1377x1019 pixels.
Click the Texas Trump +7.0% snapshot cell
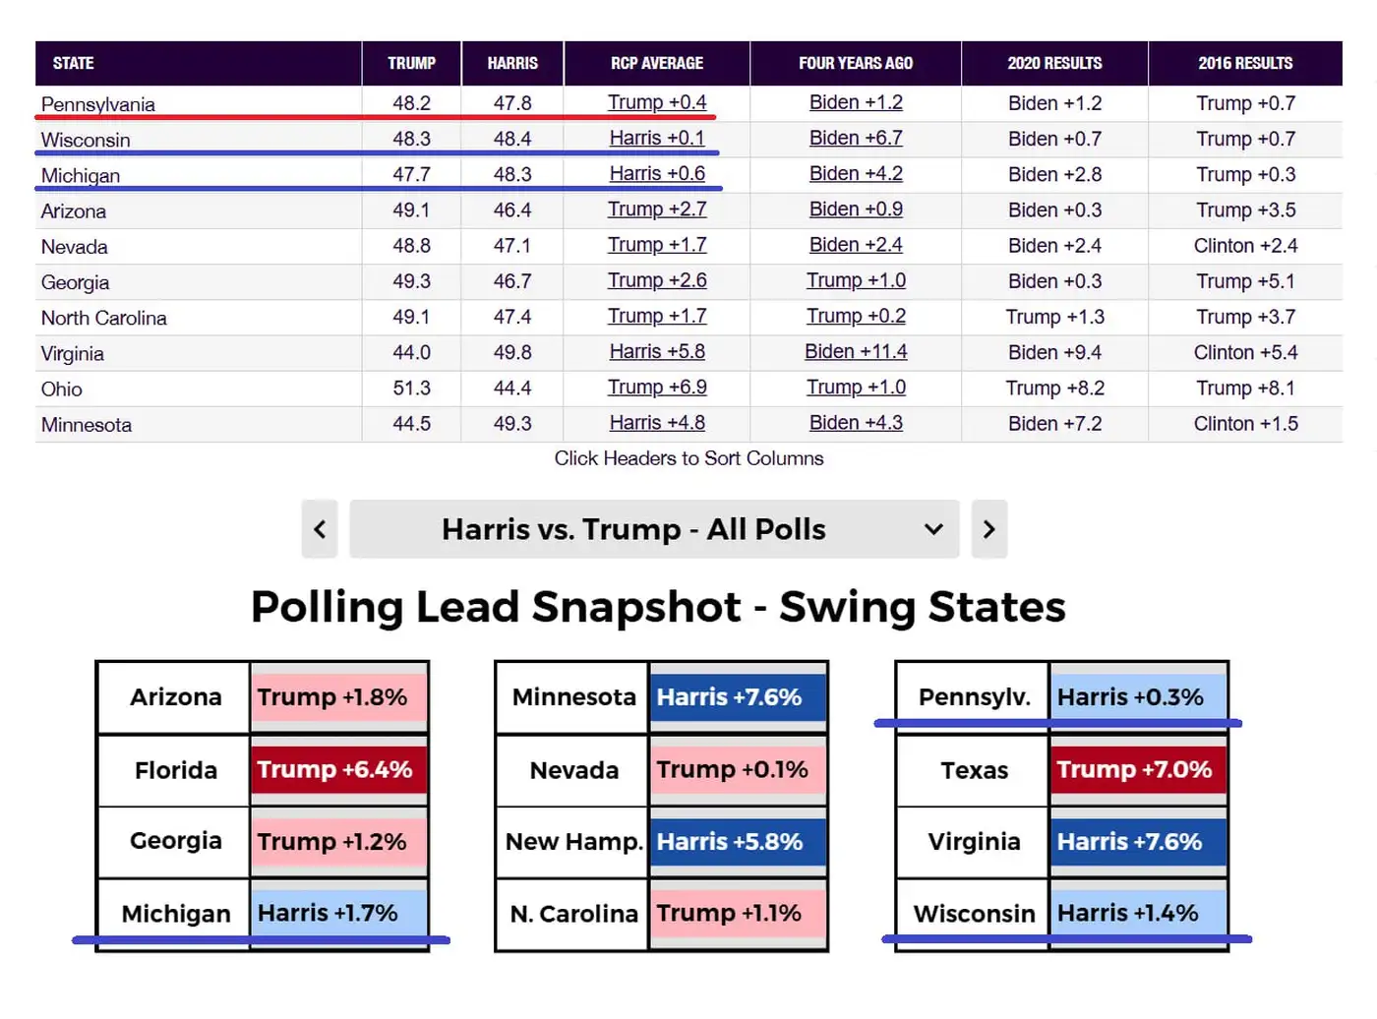point(1138,770)
